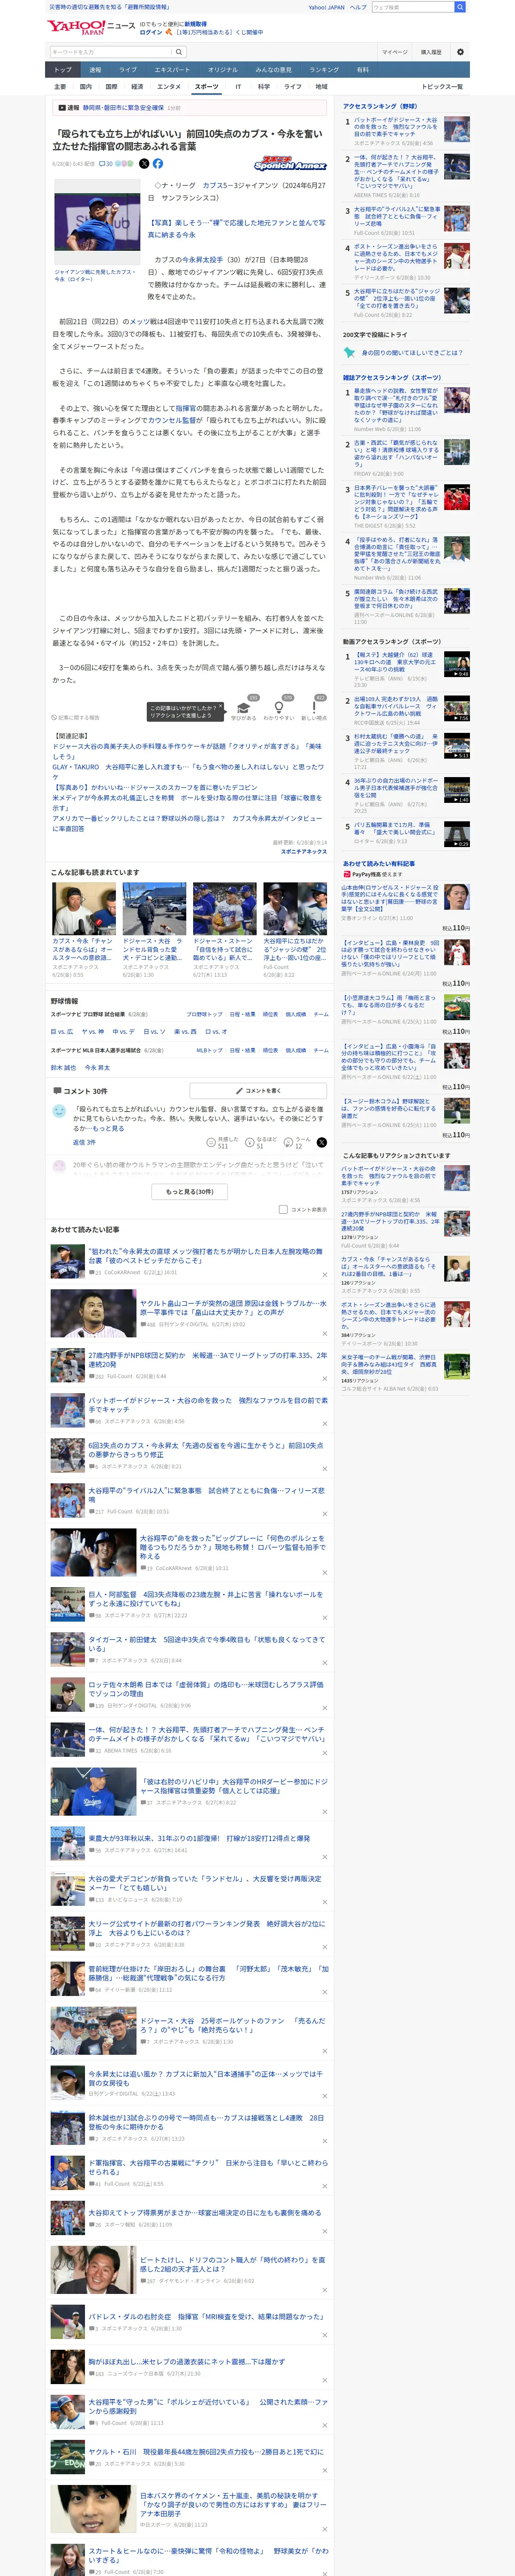Screen dimensions: 515x2576
Task: Click the ウェブ検索 input field
Action: 412,7
